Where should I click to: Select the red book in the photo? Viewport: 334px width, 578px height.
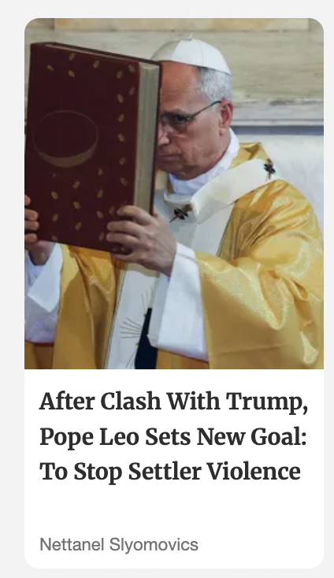coord(92,147)
